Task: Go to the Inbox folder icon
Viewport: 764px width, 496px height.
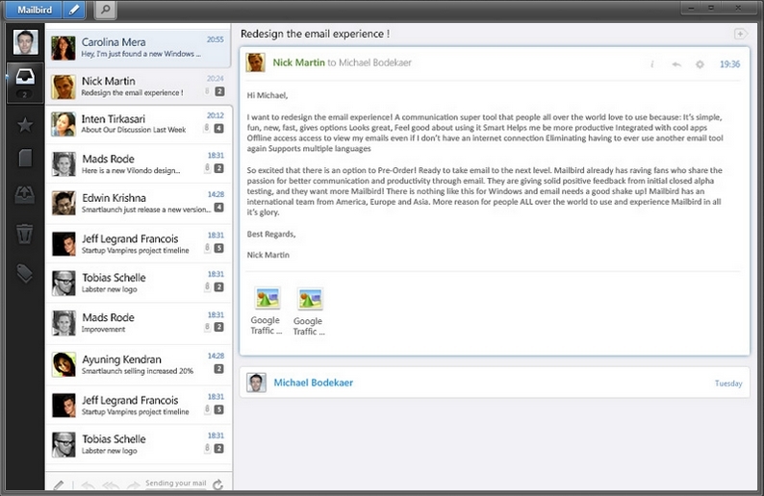Action: pyautogui.click(x=25, y=78)
